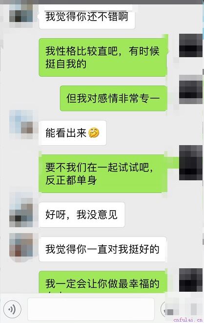Select the 但我对感情非常专一 message bubble
This screenshot has width=204, height=323.
click(x=114, y=99)
